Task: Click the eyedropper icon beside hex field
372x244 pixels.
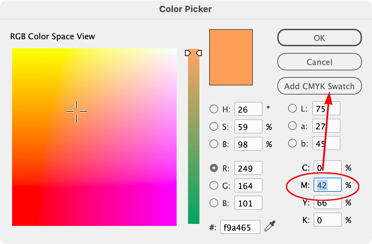Action: tap(269, 227)
